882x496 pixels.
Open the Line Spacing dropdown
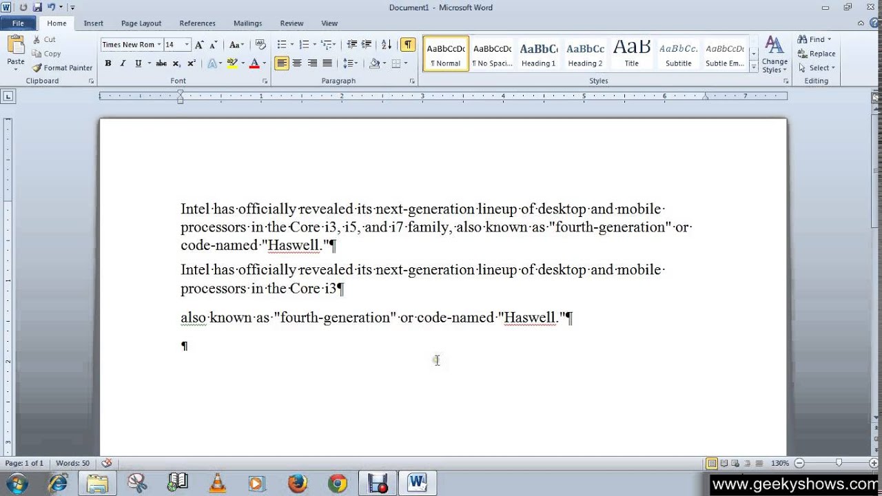[351, 63]
